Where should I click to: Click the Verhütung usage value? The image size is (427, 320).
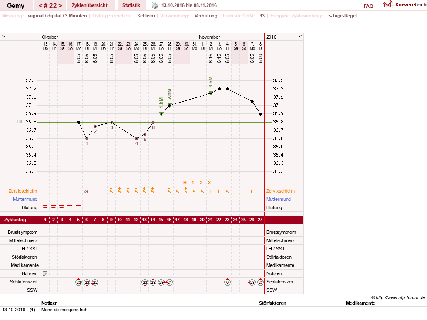pos(206,16)
